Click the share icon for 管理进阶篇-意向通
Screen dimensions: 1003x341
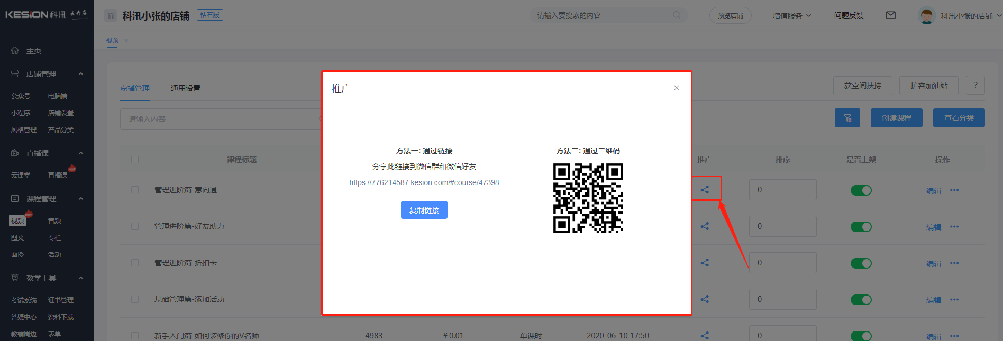point(705,190)
